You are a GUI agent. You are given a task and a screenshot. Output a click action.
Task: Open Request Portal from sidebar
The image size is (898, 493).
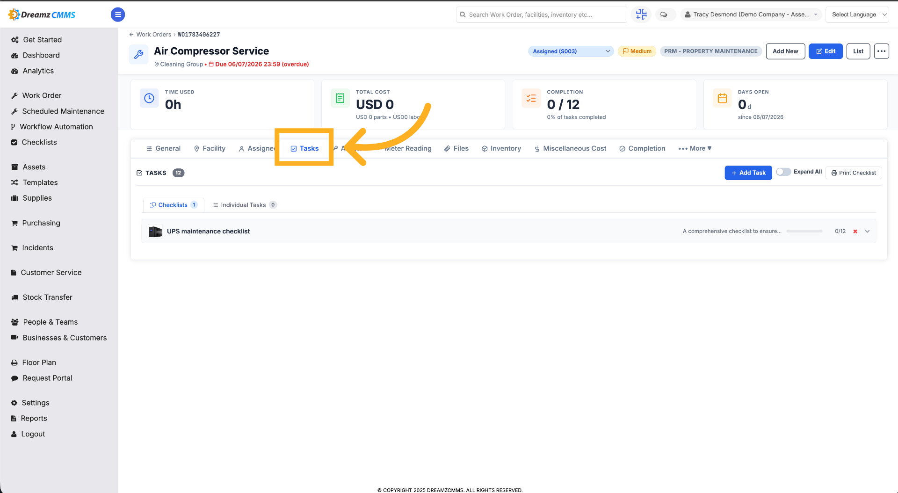click(47, 378)
